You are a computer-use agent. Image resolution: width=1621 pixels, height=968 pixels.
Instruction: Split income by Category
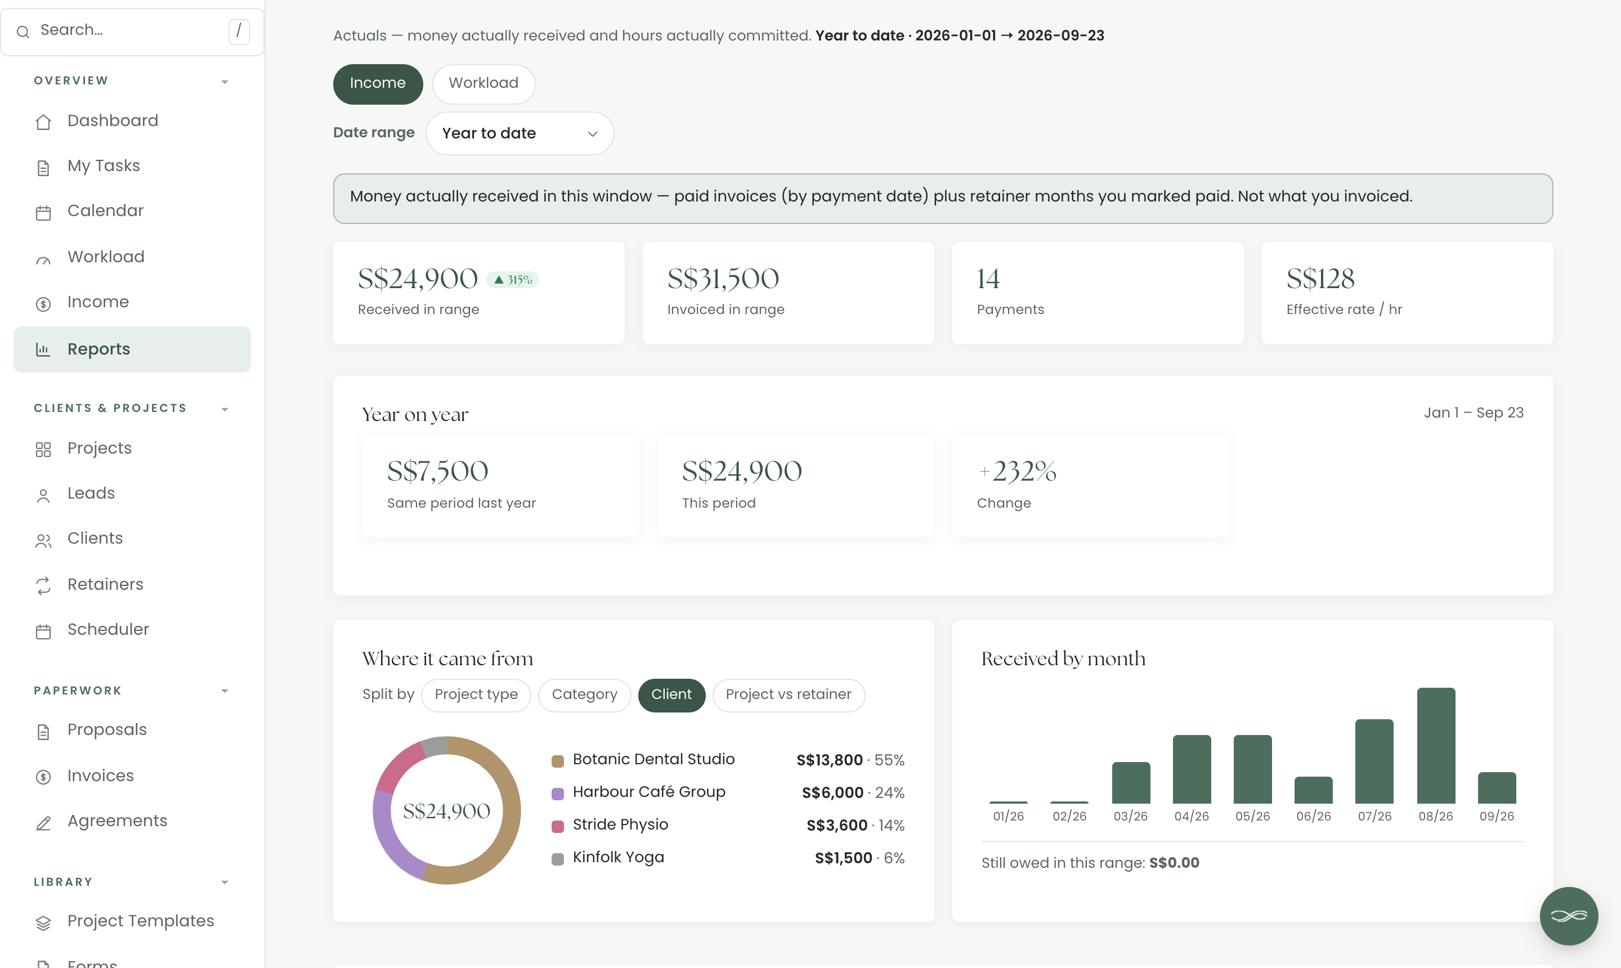(584, 694)
